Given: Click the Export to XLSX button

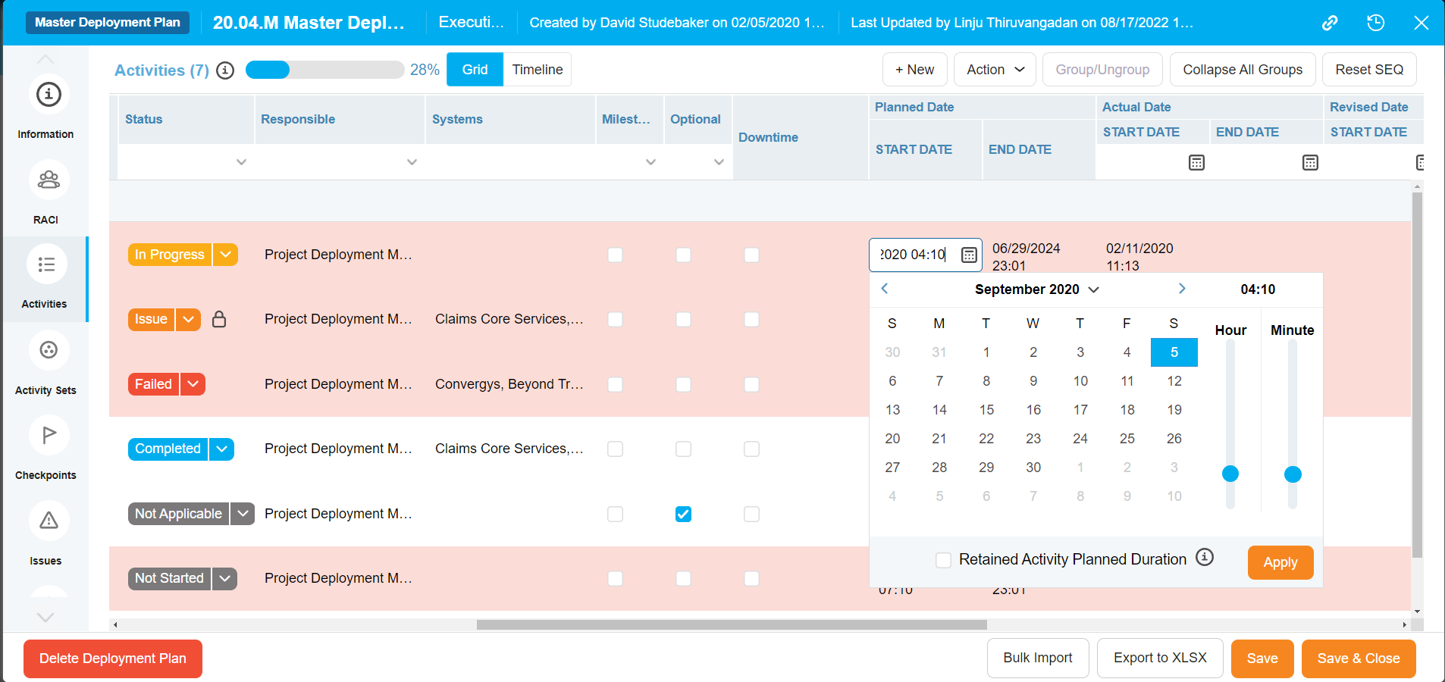Looking at the screenshot, I should click(1159, 658).
